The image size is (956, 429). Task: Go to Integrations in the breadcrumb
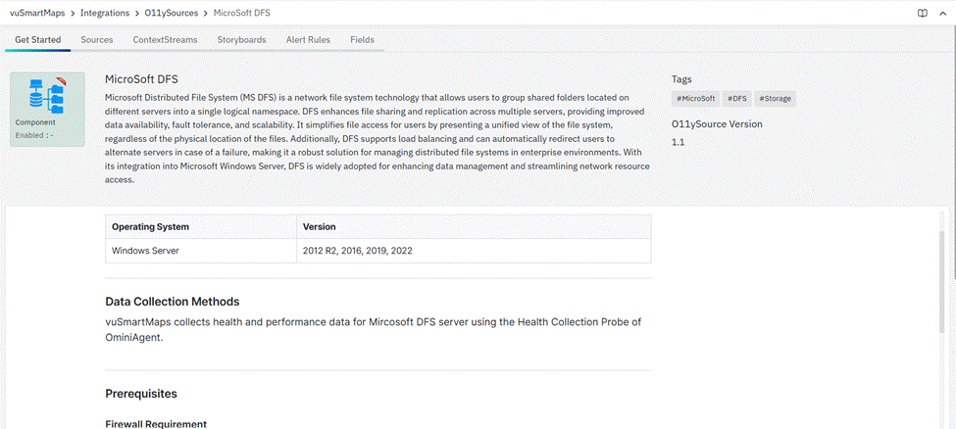point(104,14)
